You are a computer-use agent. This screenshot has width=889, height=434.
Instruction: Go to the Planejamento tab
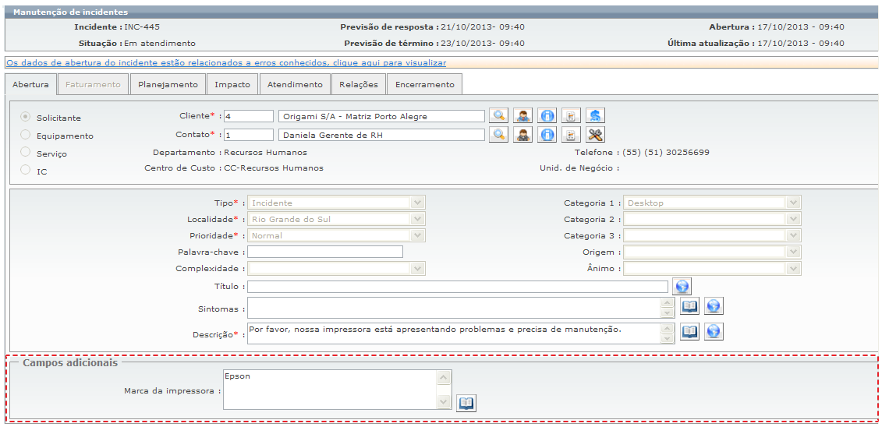[x=168, y=84]
